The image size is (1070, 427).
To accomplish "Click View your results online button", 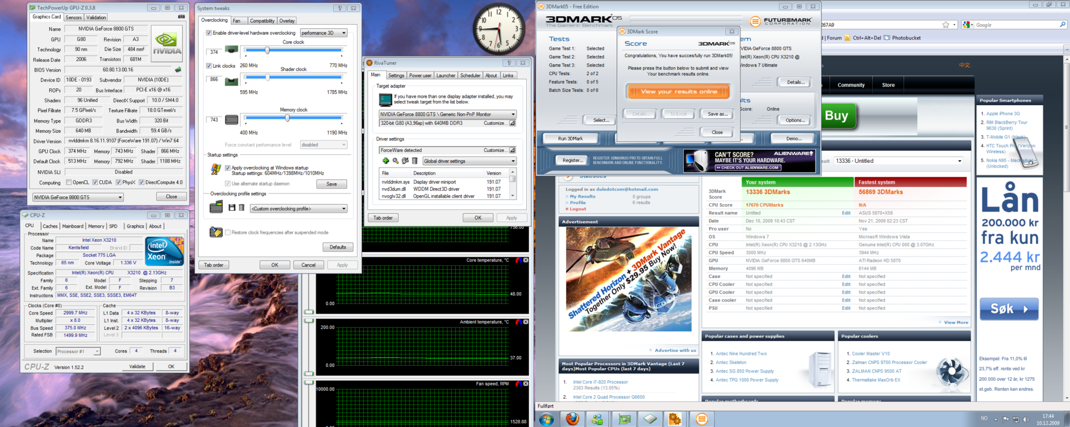I will (x=678, y=91).
